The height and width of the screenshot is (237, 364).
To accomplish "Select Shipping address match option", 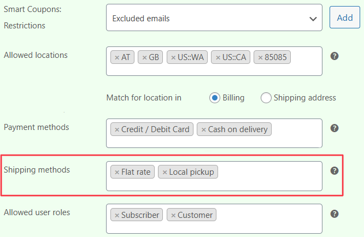I will (x=266, y=98).
